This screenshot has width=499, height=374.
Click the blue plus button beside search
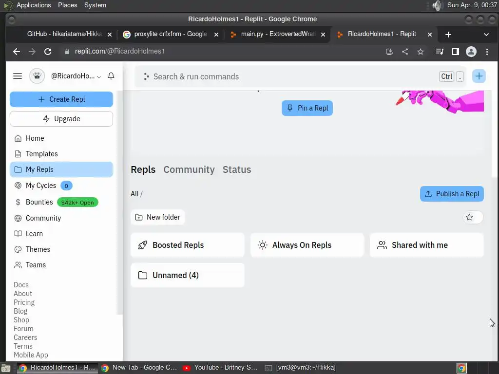point(479,76)
